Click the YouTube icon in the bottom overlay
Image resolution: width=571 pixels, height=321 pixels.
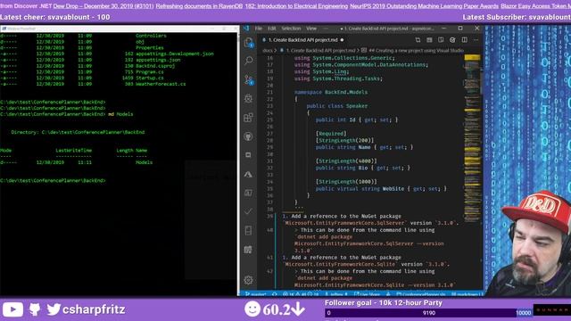(12, 309)
